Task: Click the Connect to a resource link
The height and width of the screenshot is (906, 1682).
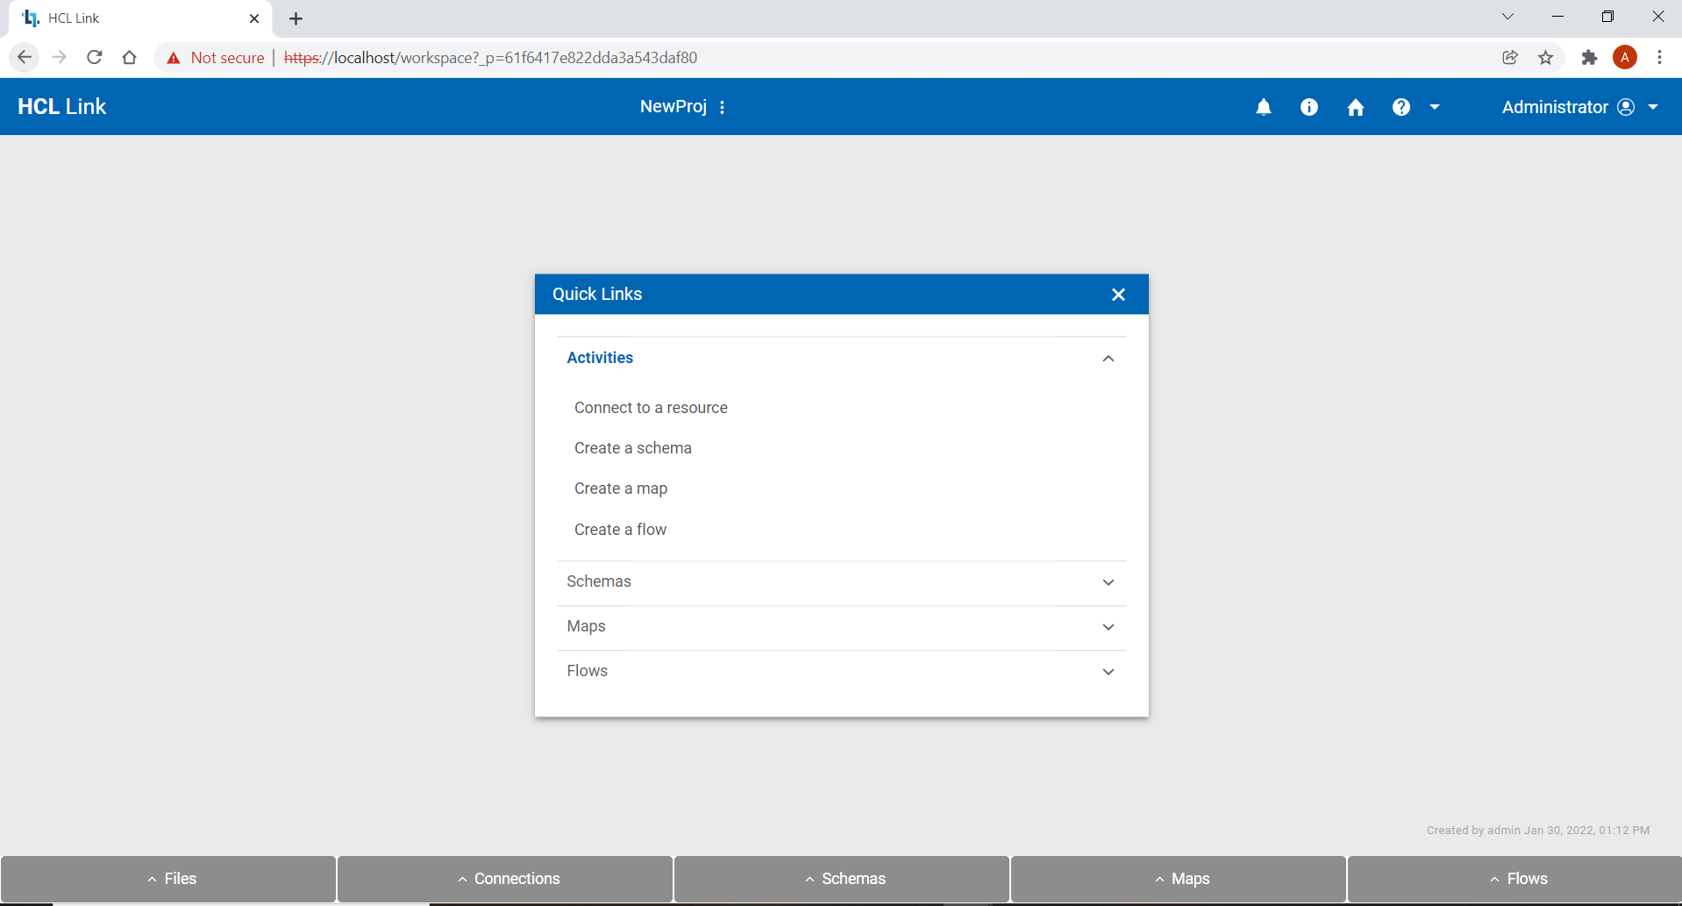Action: coord(651,407)
